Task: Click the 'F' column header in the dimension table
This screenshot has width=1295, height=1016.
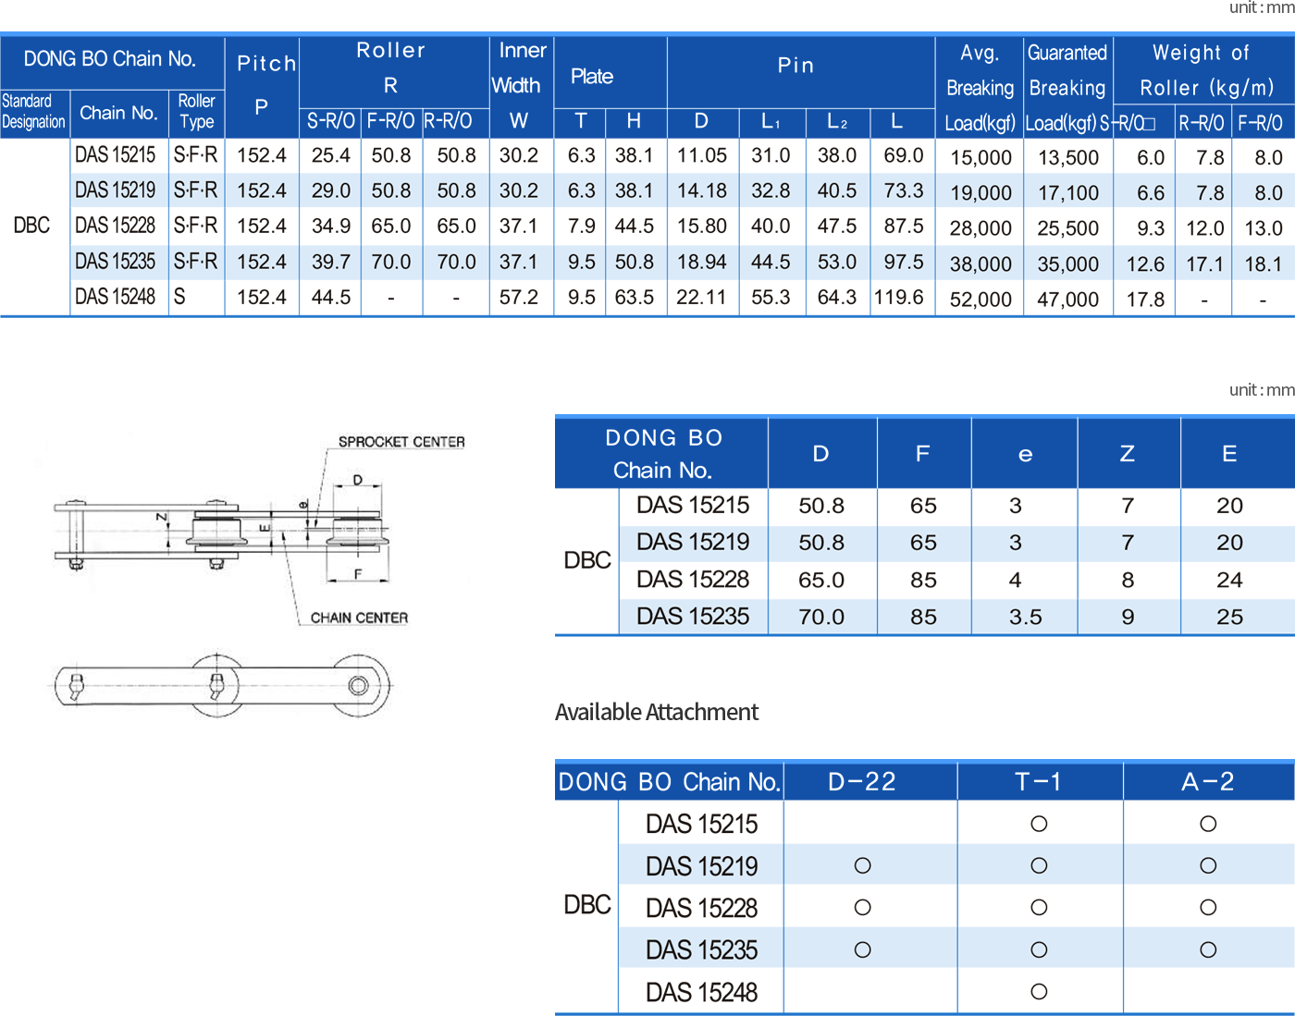Action: tap(922, 454)
